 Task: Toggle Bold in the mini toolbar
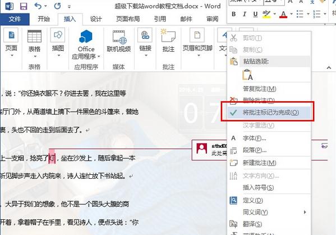pos(234,14)
